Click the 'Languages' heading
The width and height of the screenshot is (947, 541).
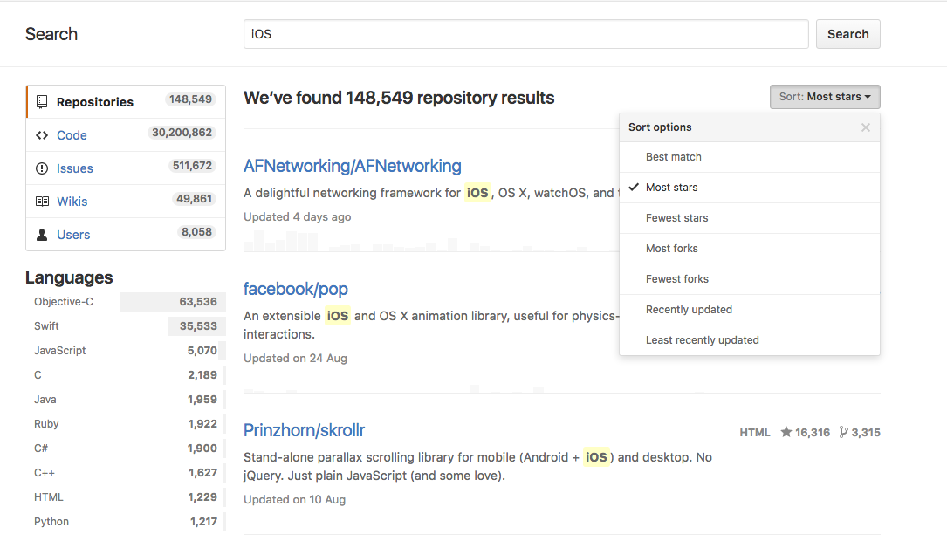(x=69, y=277)
